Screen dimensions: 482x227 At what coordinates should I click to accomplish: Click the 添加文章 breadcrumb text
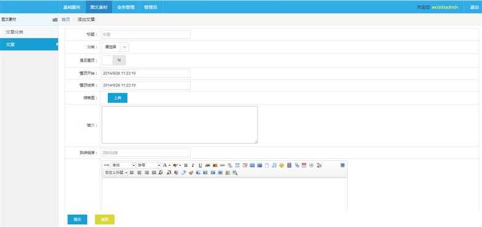coord(86,20)
